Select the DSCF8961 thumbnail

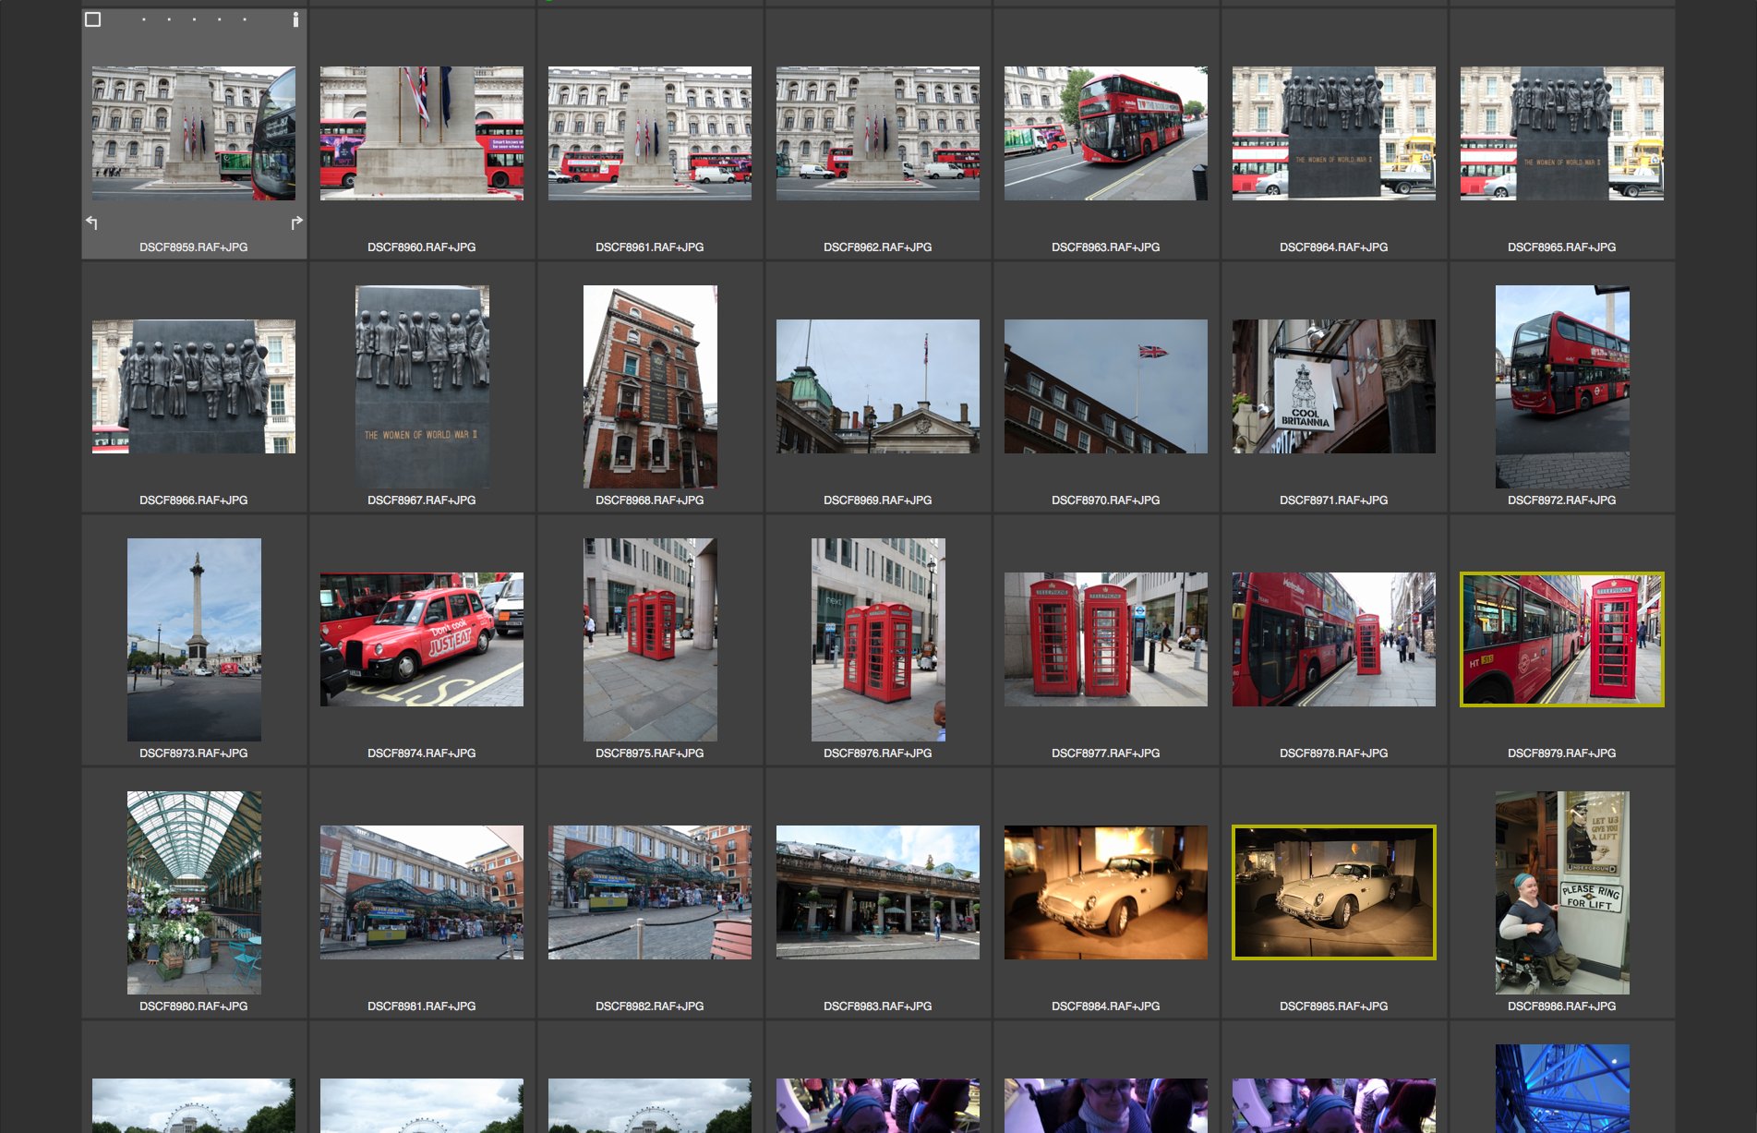(650, 133)
